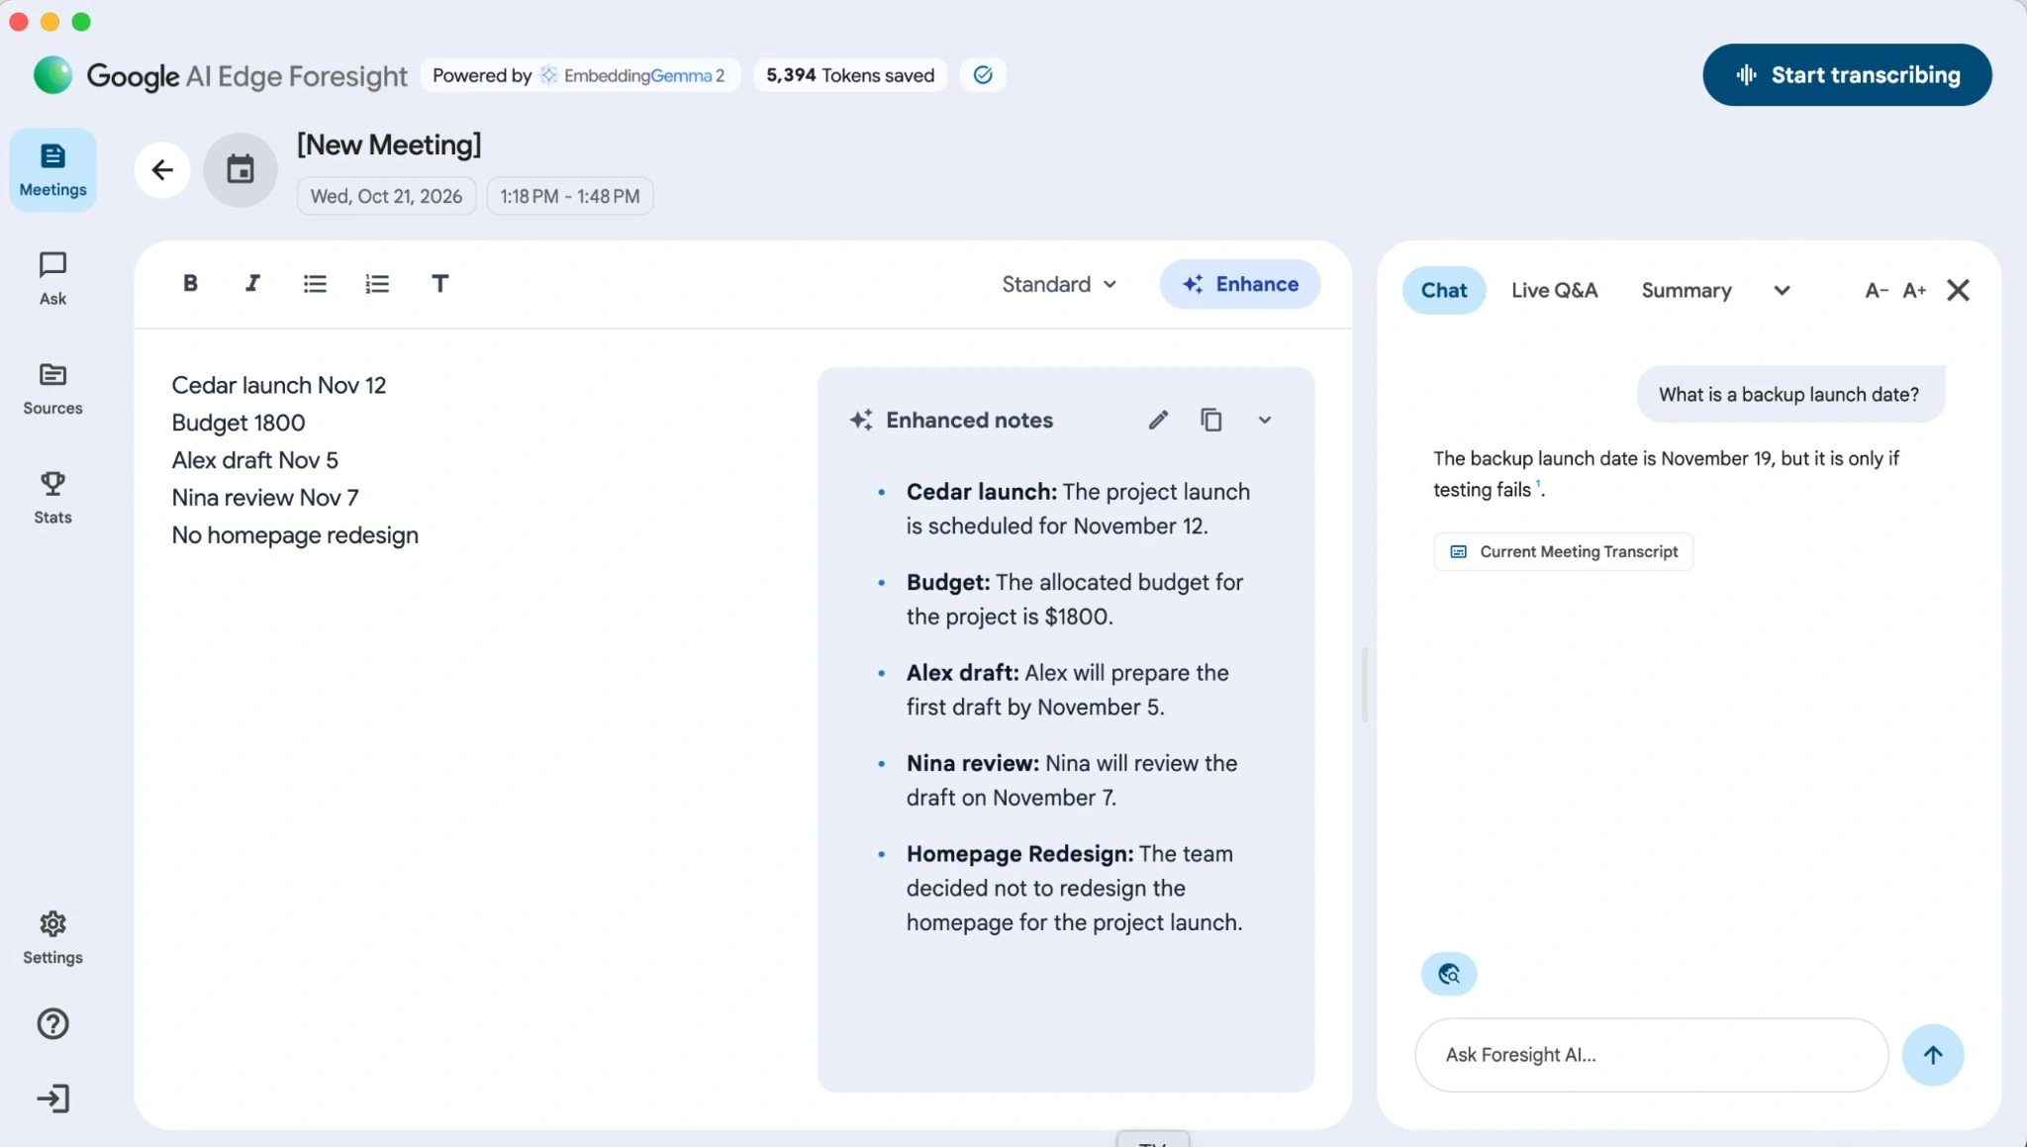This screenshot has height=1147, width=2027.
Task: Click the text style T icon
Action: pos(440,284)
